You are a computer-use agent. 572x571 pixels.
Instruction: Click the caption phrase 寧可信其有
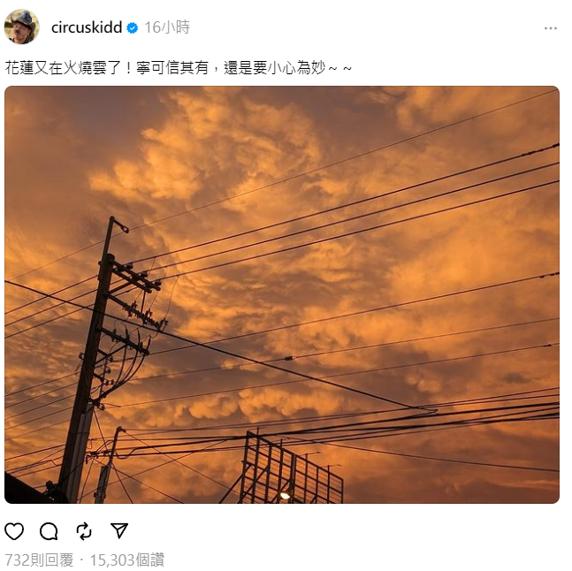pos(172,68)
